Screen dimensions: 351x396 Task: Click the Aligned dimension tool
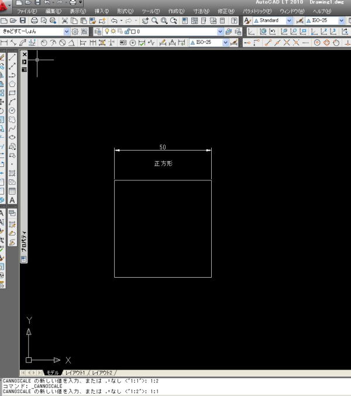click(x=13, y=43)
